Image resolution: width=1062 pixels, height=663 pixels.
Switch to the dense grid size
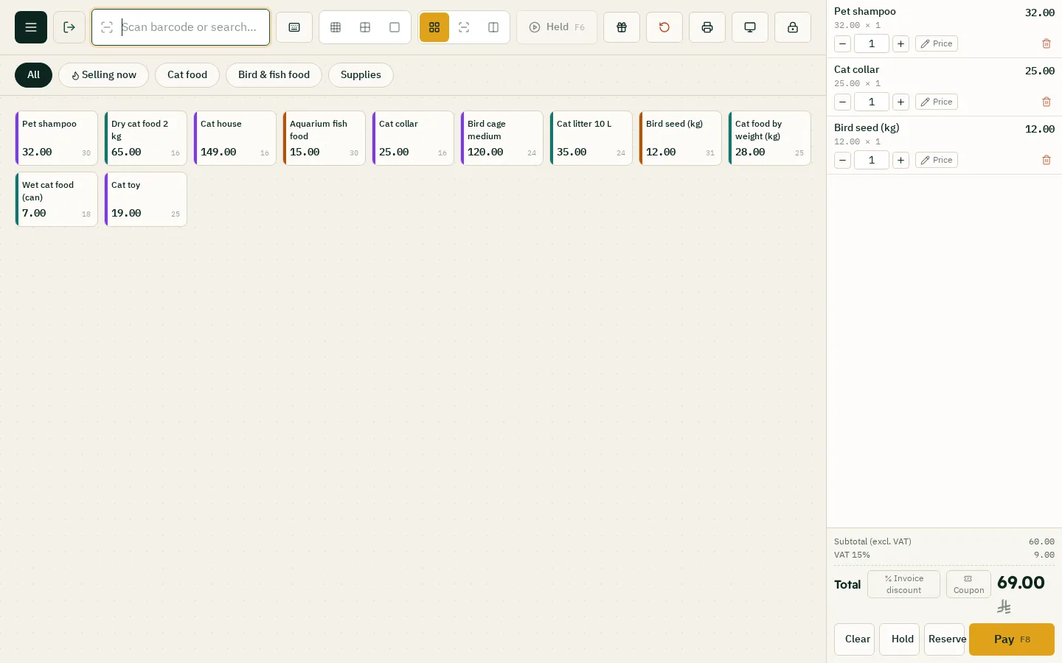coord(336,27)
